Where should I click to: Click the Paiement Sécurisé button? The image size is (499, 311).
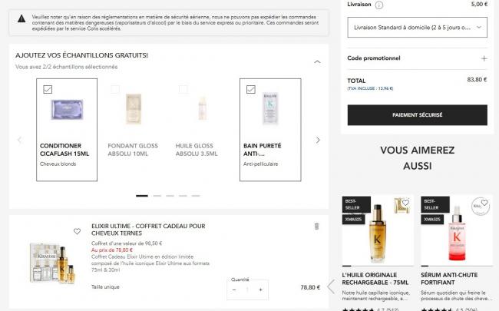coord(417,115)
